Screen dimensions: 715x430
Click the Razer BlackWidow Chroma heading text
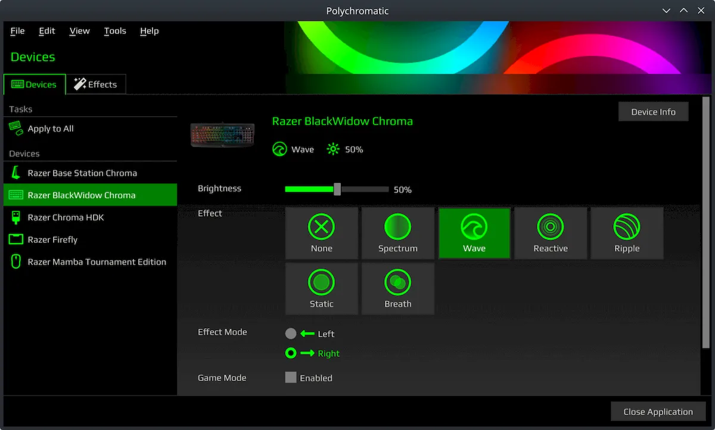(343, 121)
